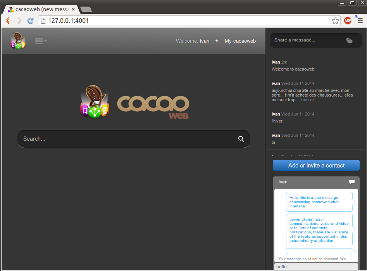Click the browser forward arrow
367x271 pixels.
pos(20,21)
